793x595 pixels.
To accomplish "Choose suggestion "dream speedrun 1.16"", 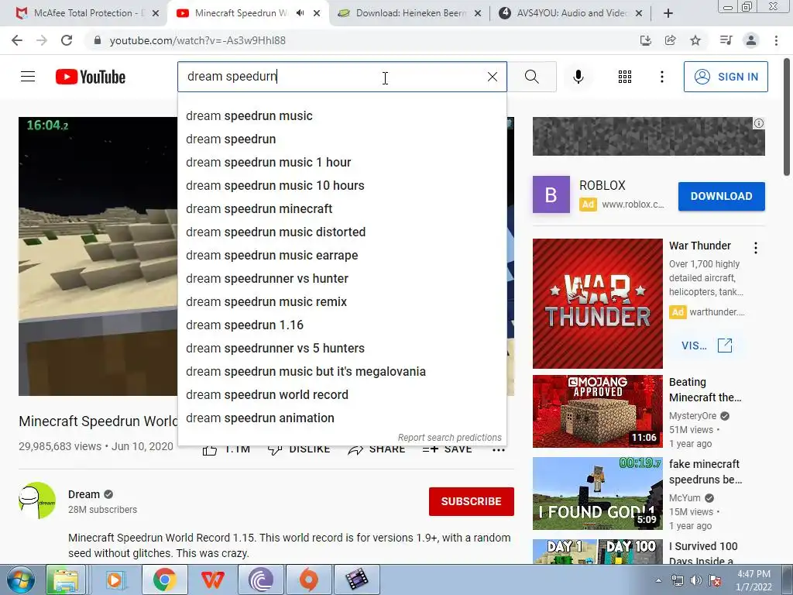I will click(342, 325).
